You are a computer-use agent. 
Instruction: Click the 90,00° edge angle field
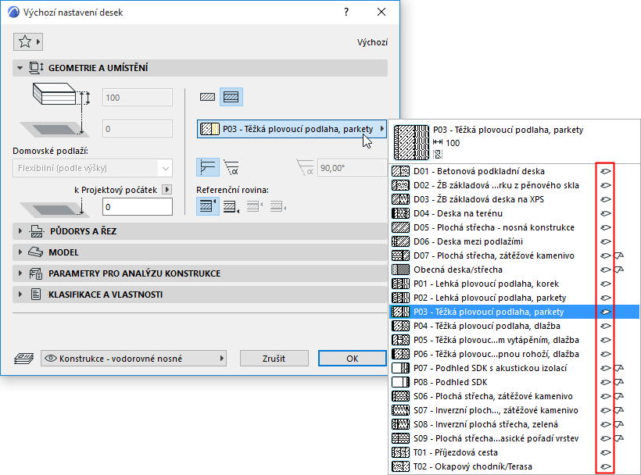[352, 168]
